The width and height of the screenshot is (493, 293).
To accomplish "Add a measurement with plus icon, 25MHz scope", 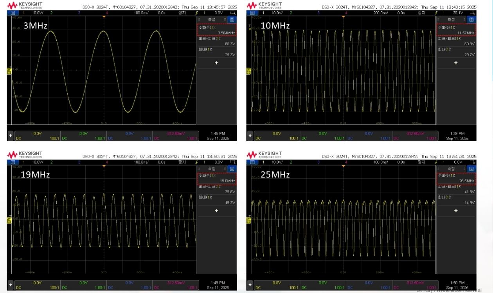I will [455, 211].
